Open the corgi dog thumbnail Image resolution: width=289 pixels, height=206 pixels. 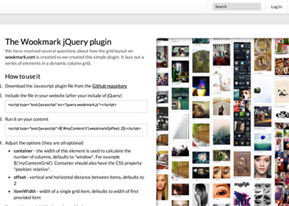point(245,95)
